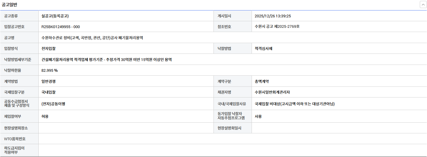The width and height of the screenshot is (427, 157).
Task: Collapse the 공고일반 section with chevron
Action: click(423, 5)
